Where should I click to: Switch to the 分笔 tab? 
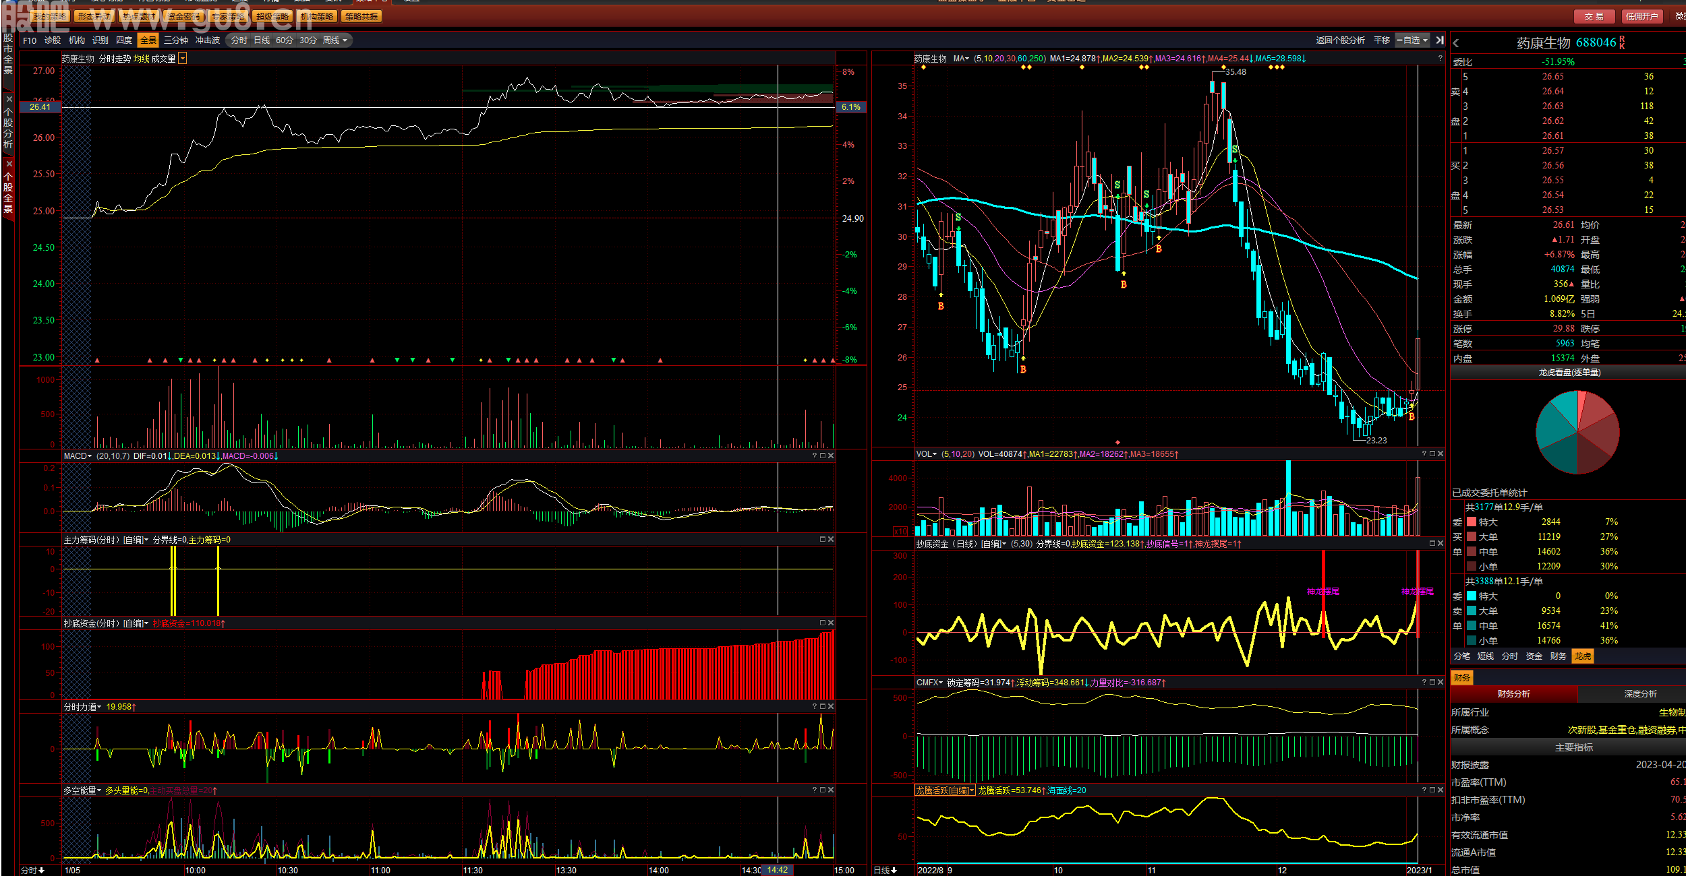click(1462, 656)
